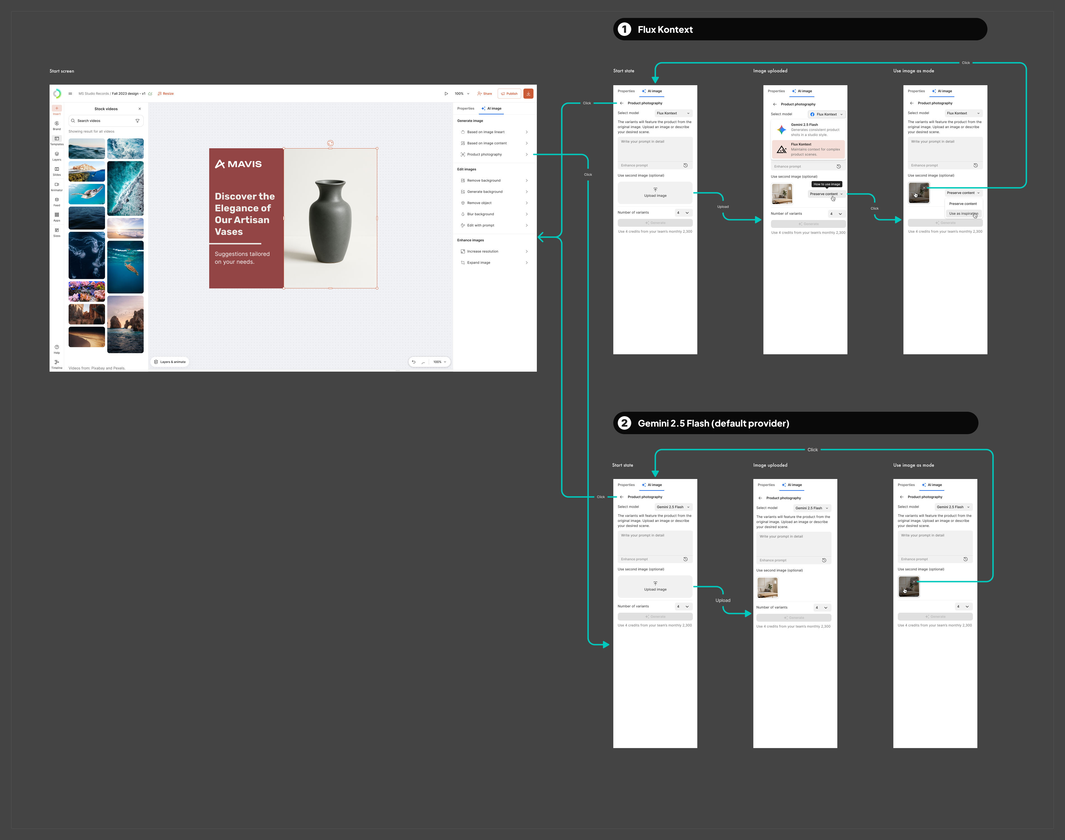Click the rotate handle above the vase image
This screenshot has width=1065, height=840.
pyautogui.click(x=330, y=143)
